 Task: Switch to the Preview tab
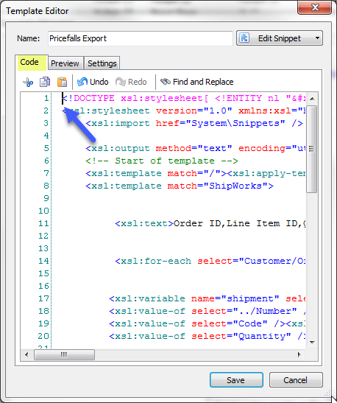pos(65,63)
